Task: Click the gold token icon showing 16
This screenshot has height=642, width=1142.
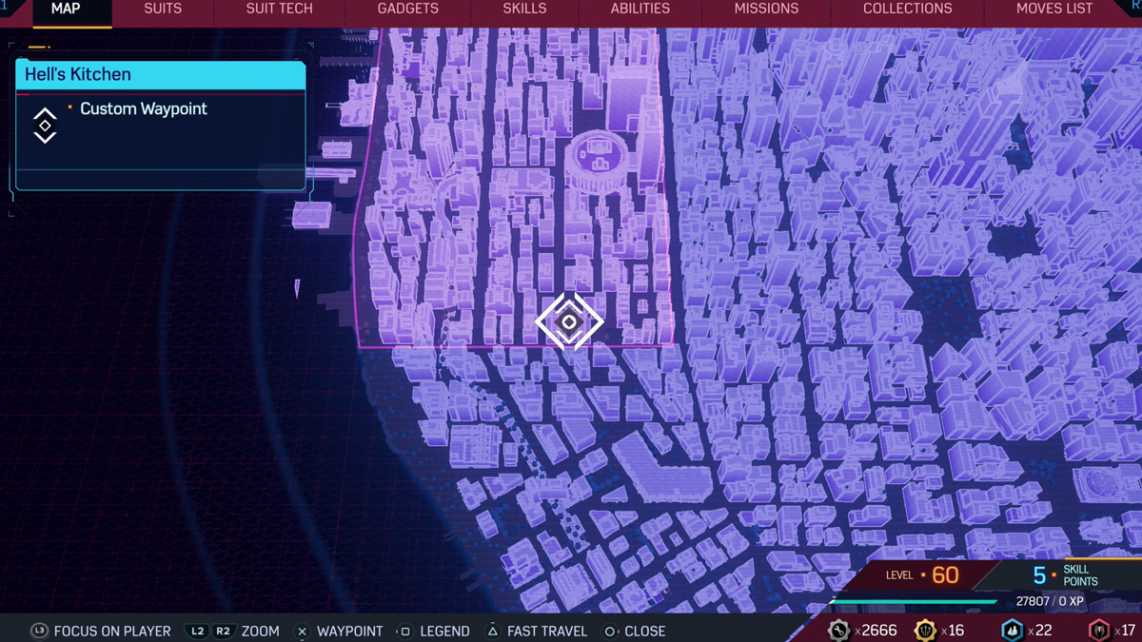Action: click(x=924, y=631)
